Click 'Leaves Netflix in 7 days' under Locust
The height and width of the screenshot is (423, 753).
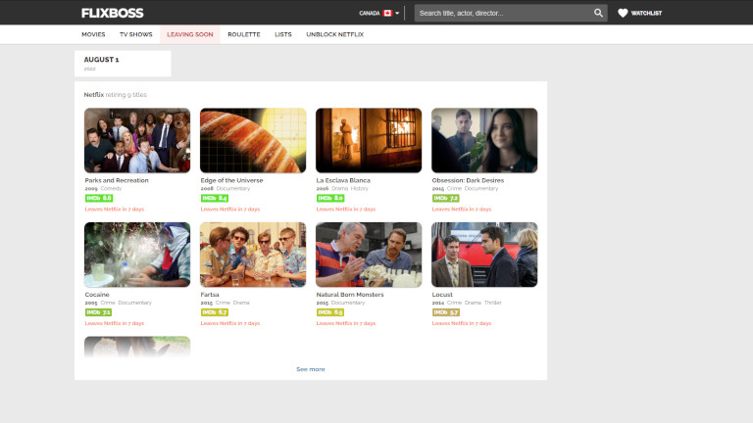click(x=462, y=323)
